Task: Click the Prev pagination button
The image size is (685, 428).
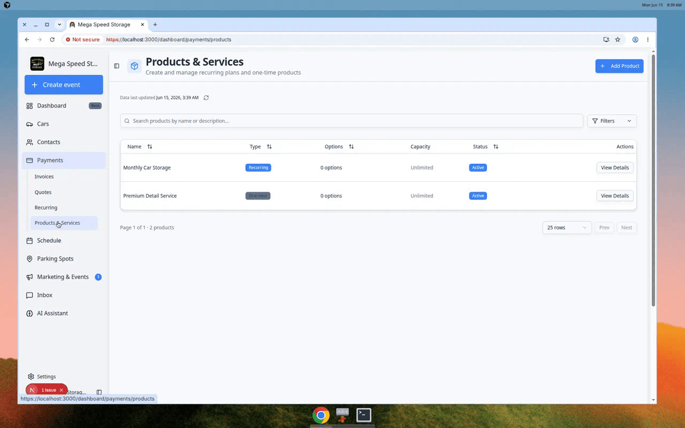Action: pos(604,227)
